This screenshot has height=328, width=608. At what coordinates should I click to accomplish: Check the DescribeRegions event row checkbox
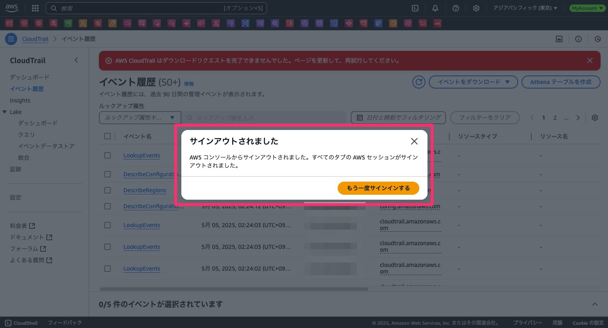pyautogui.click(x=107, y=190)
